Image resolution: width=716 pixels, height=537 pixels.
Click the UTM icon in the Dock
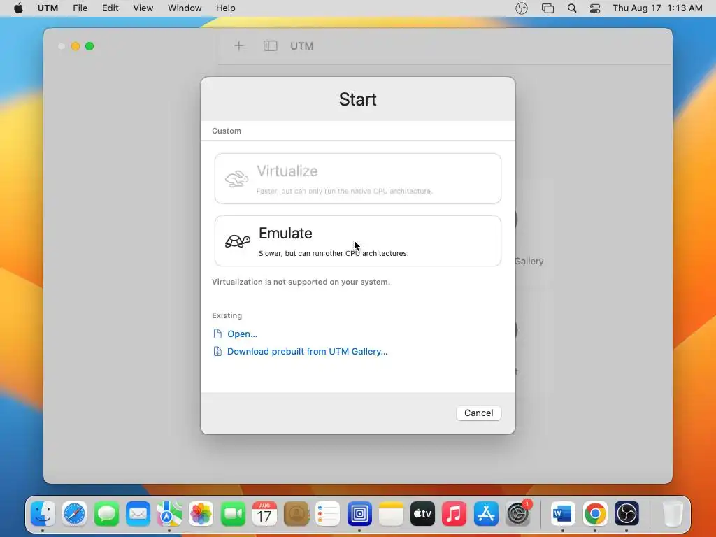point(359,514)
